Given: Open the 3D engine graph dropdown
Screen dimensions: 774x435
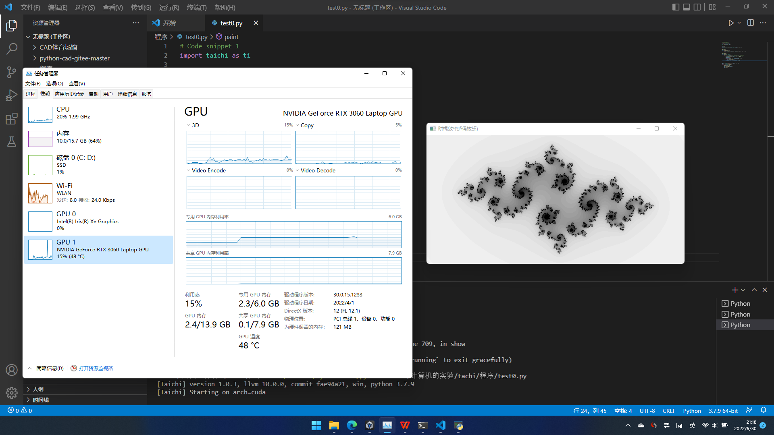Looking at the screenshot, I should (188, 125).
